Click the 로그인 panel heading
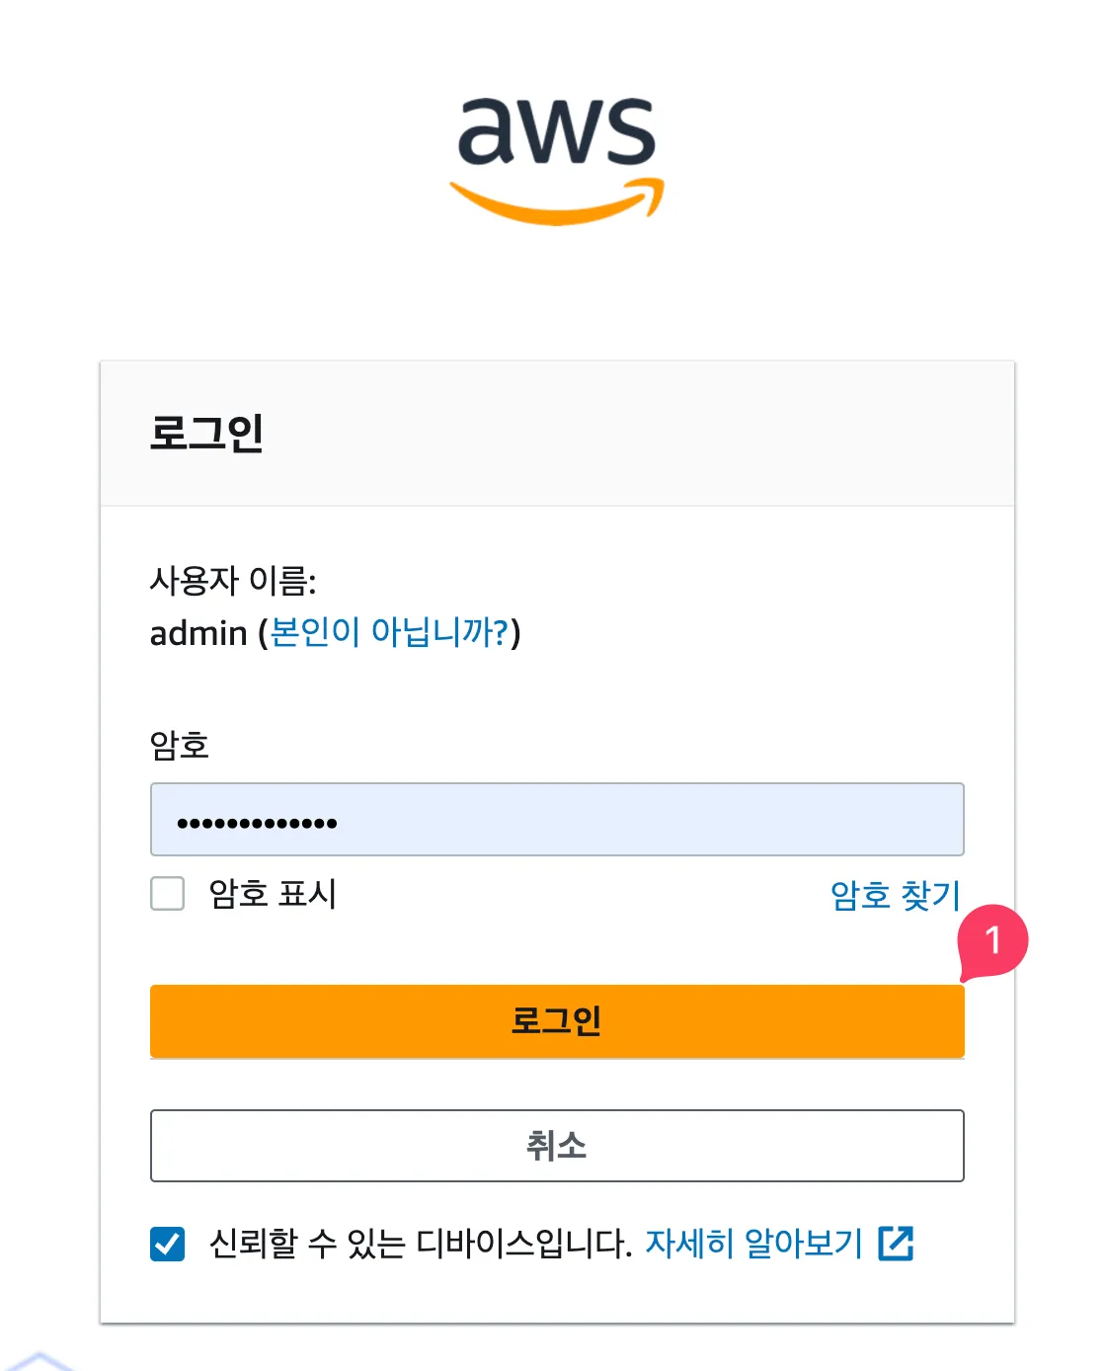Screen dimensions: 1106x1371 (206, 433)
